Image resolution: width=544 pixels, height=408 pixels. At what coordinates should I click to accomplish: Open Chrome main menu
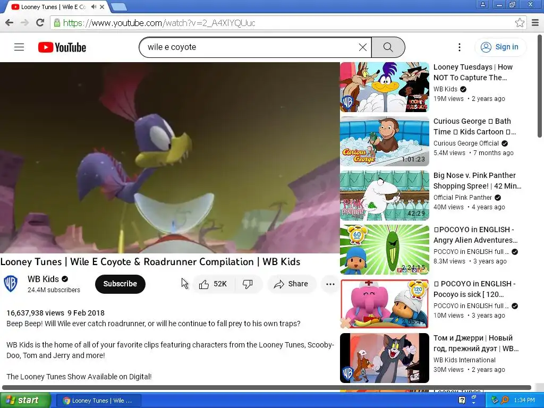[535, 23]
